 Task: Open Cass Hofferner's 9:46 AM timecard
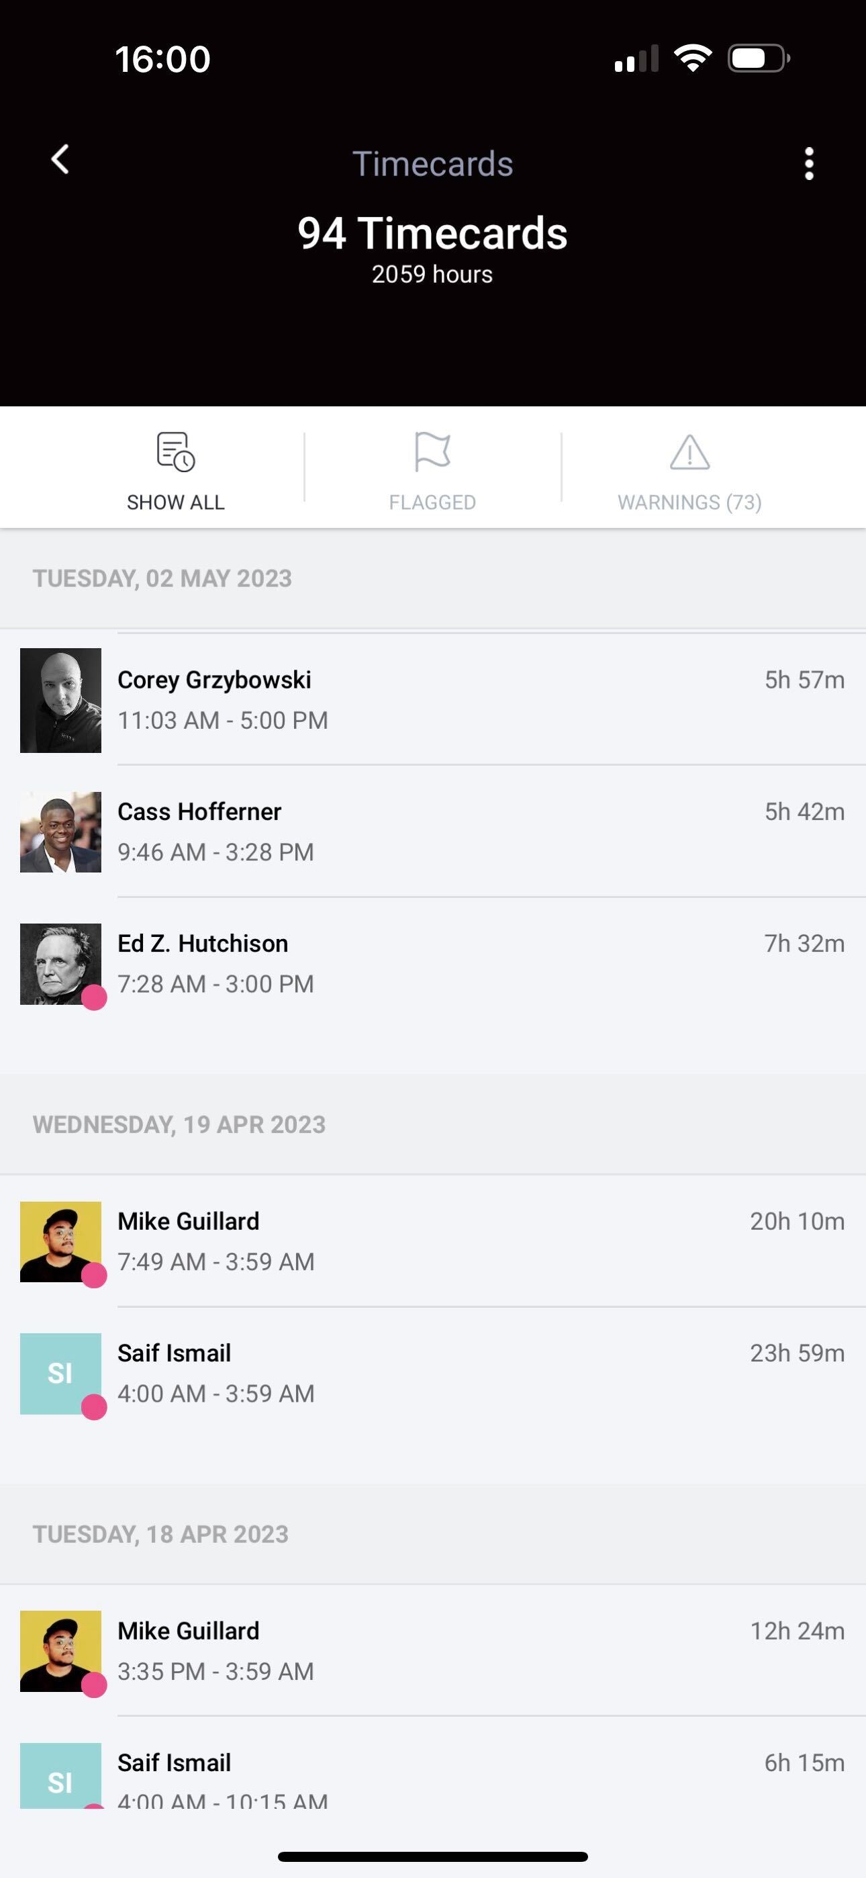pyautogui.click(x=481, y=832)
